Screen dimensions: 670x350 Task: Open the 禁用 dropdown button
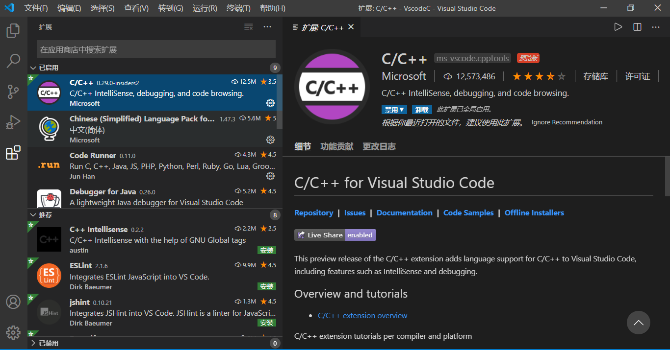394,110
